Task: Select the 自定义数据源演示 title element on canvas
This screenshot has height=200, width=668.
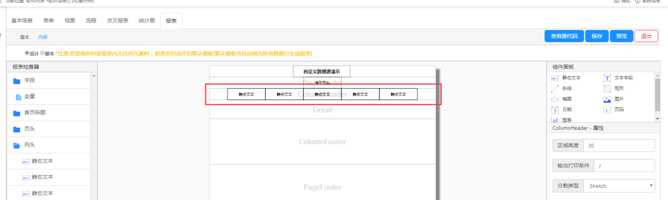Action: [x=321, y=72]
